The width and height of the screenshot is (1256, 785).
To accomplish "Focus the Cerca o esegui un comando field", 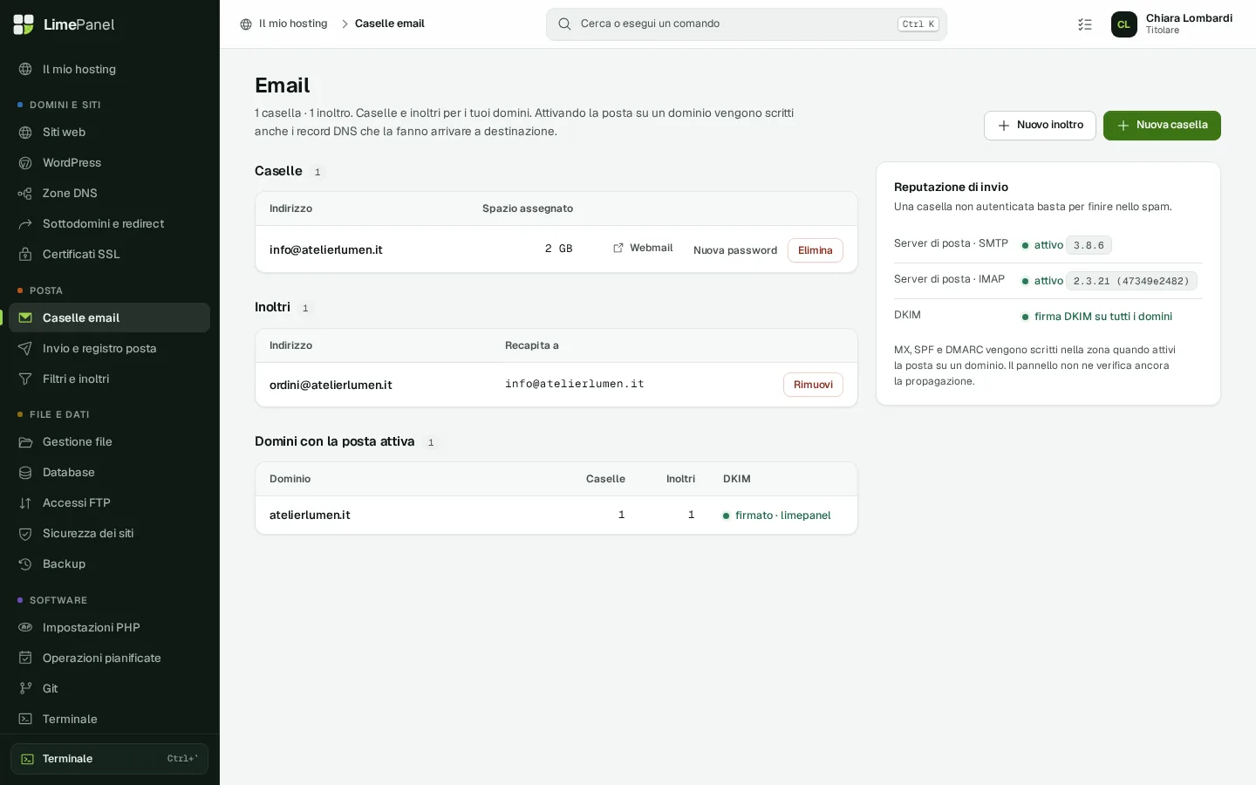I will (x=747, y=24).
